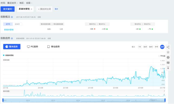Click the back-to-top arrow icon
174x104 pixels.
click(x=168, y=68)
